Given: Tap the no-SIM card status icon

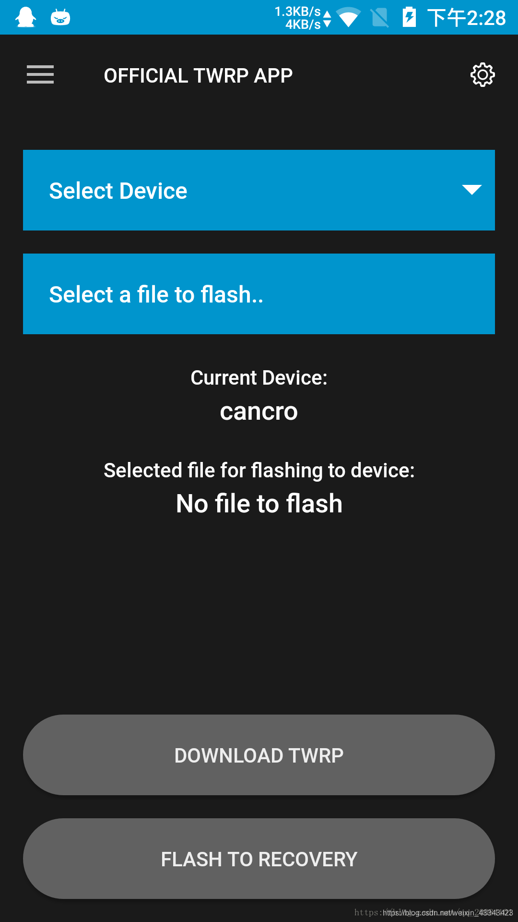Looking at the screenshot, I should pyautogui.click(x=380, y=18).
